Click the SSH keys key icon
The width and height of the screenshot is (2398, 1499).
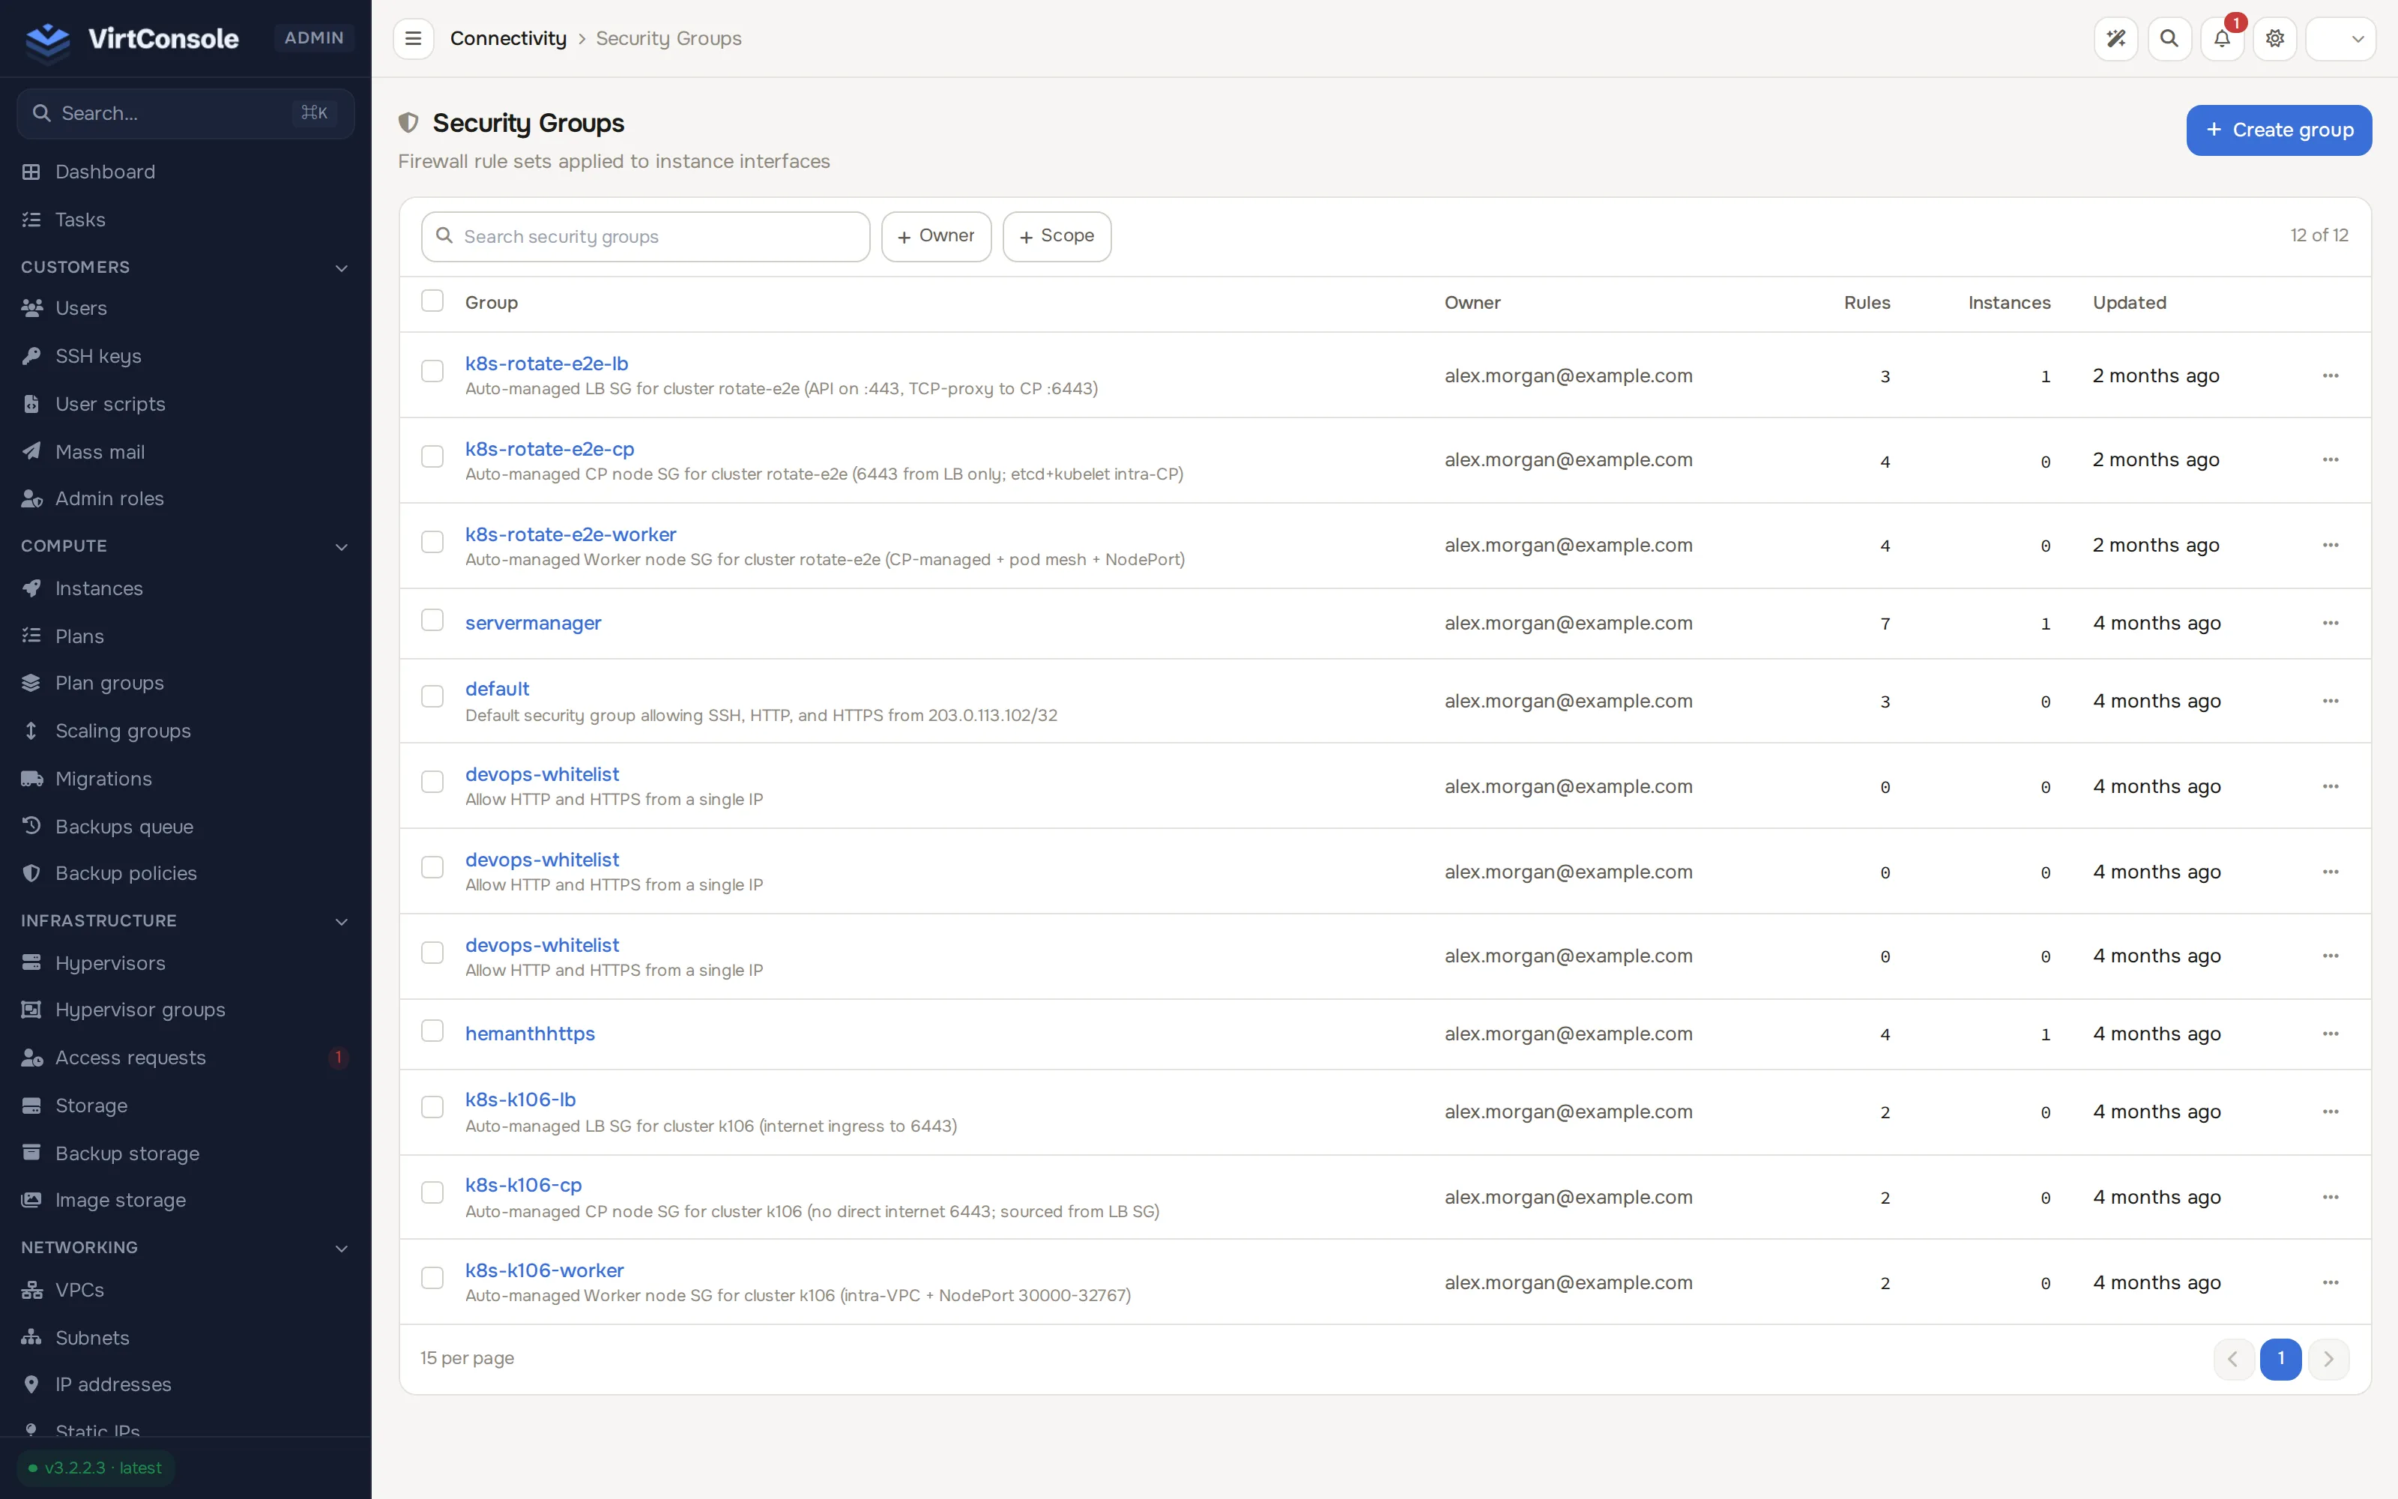click(x=31, y=356)
